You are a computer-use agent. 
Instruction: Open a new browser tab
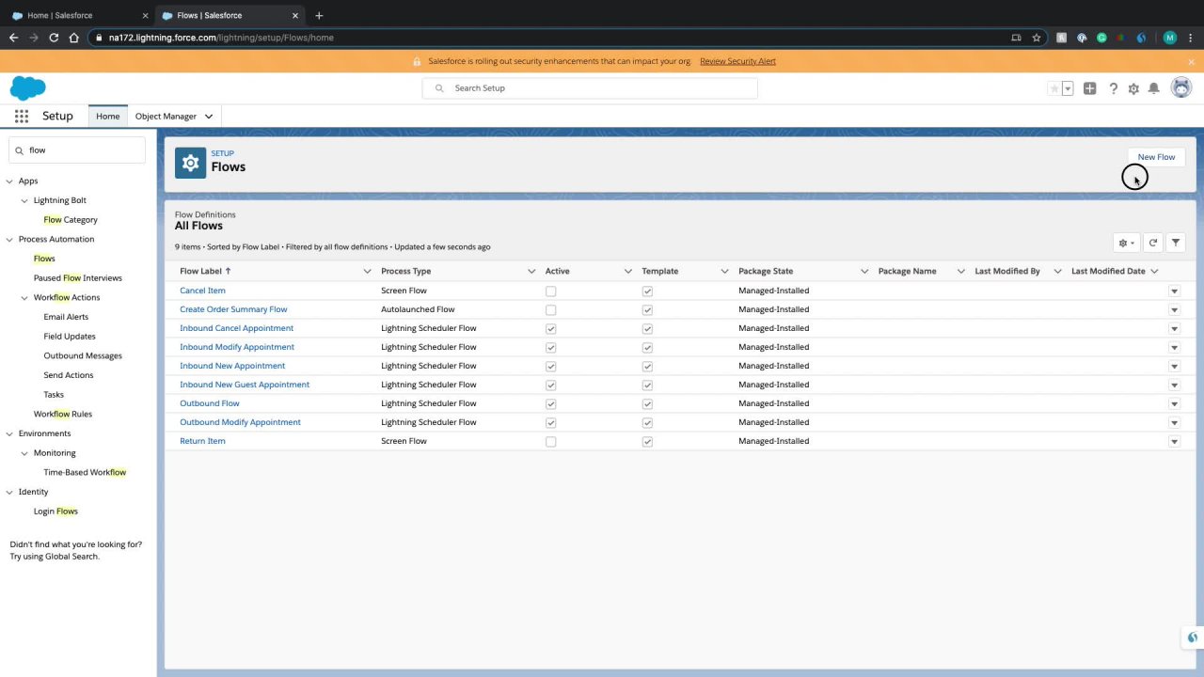pyautogui.click(x=319, y=15)
